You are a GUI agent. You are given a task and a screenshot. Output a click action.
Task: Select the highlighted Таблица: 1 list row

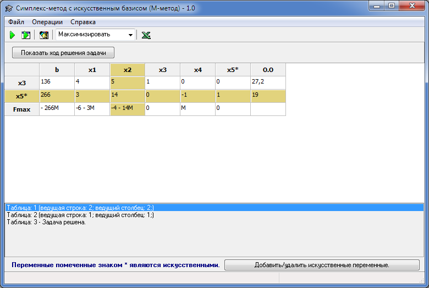click(215, 208)
